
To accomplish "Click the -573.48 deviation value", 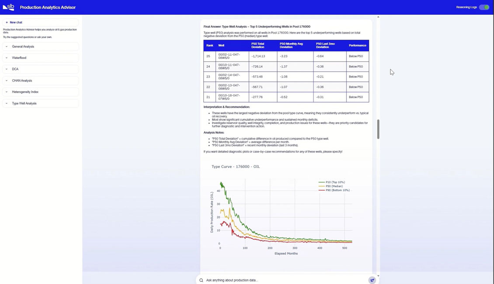I will point(257,77).
